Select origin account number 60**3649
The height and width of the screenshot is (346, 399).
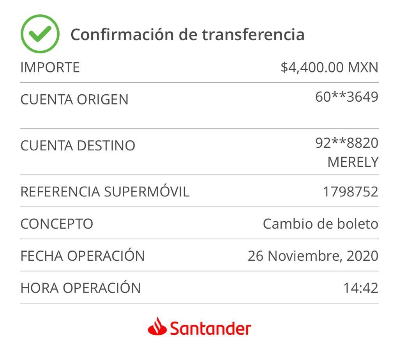[347, 97]
